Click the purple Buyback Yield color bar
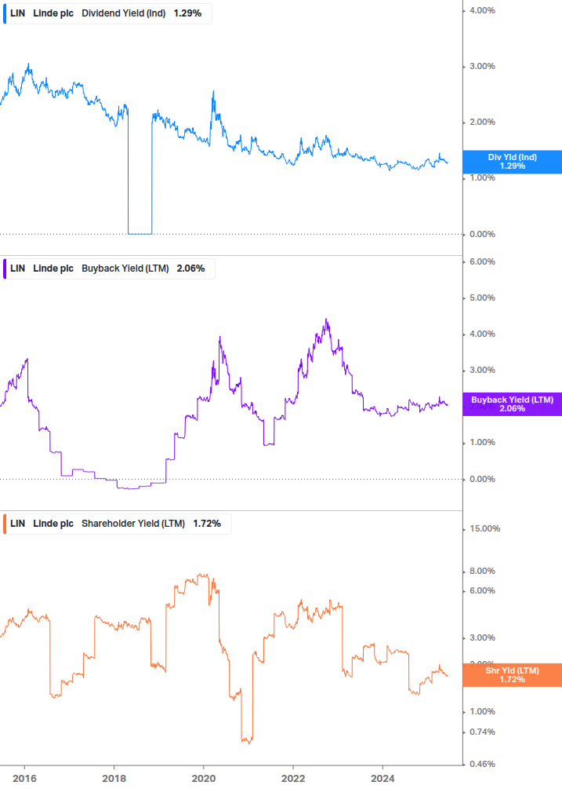Image resolution: width=562 pixels, height=789 pixels. pyautogui.click(x=5, y=268)
